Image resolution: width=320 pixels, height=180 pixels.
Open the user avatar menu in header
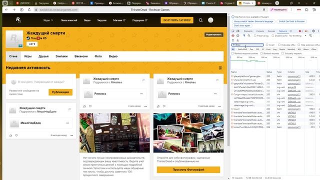pos(210,20)
